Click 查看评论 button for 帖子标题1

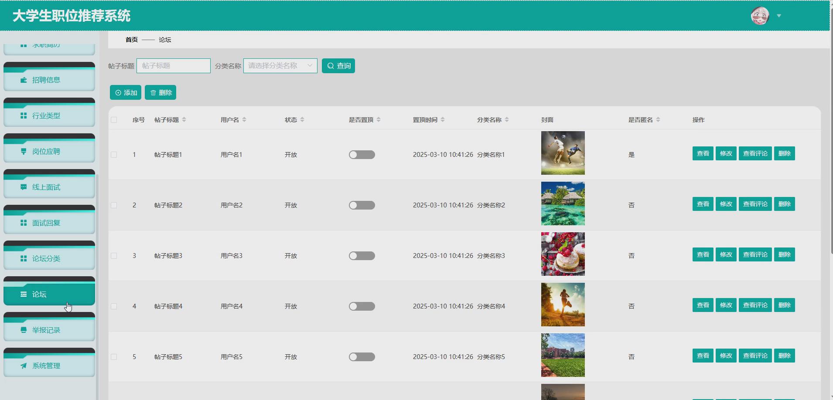coord(755,153)
